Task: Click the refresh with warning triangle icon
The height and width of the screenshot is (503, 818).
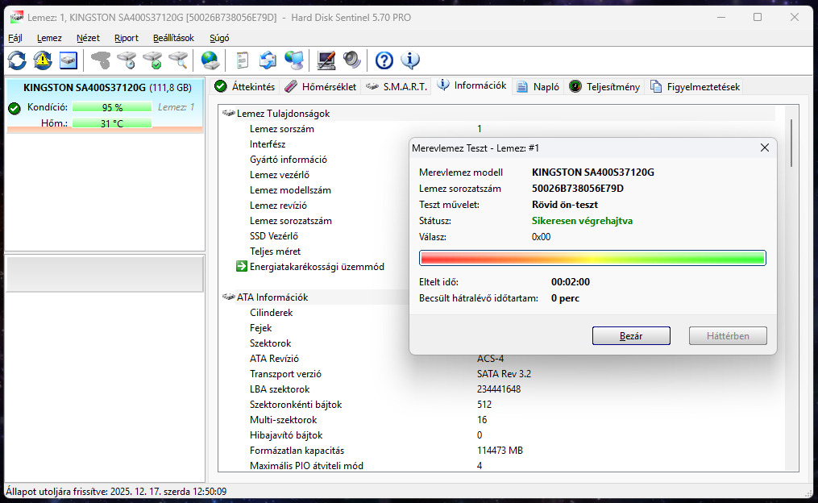Action: tap(43, 60)
